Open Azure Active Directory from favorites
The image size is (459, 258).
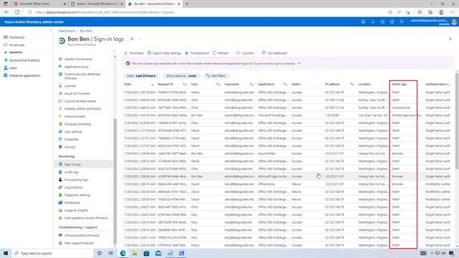[24, 60]
